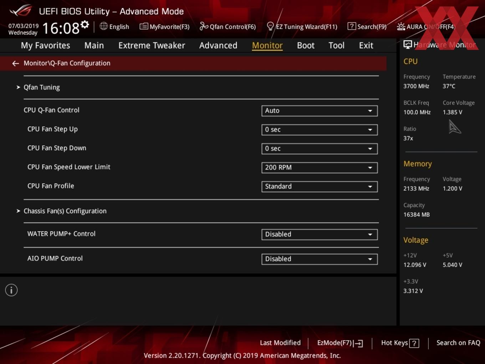This screenshot has width=485, height=364.
Task: Click the Monitor\Q-Fan Configuration breadcrumb
Action: click(x=67, y=63)
